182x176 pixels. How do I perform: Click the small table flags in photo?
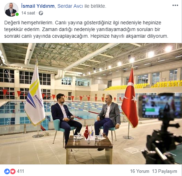(89, 133)
